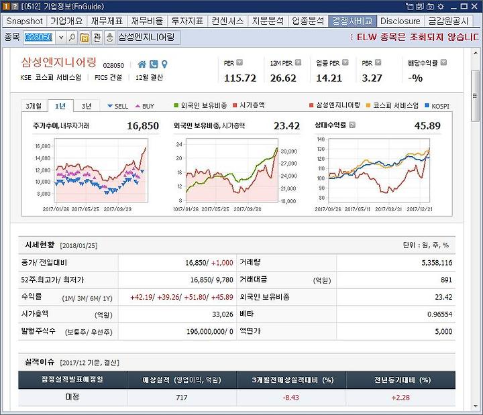Viewport: 483px width, 415px height.
Task: Open the 재무비율 tab
Action: (x=147, y=21)
